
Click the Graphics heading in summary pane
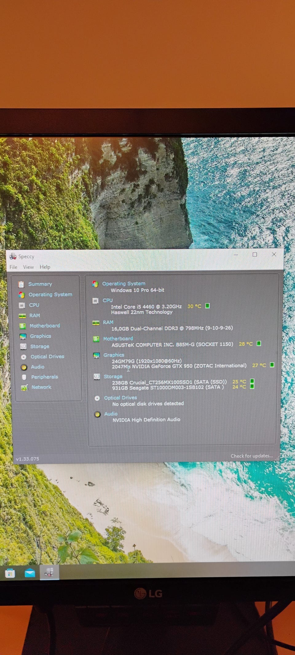click(114, 355)
